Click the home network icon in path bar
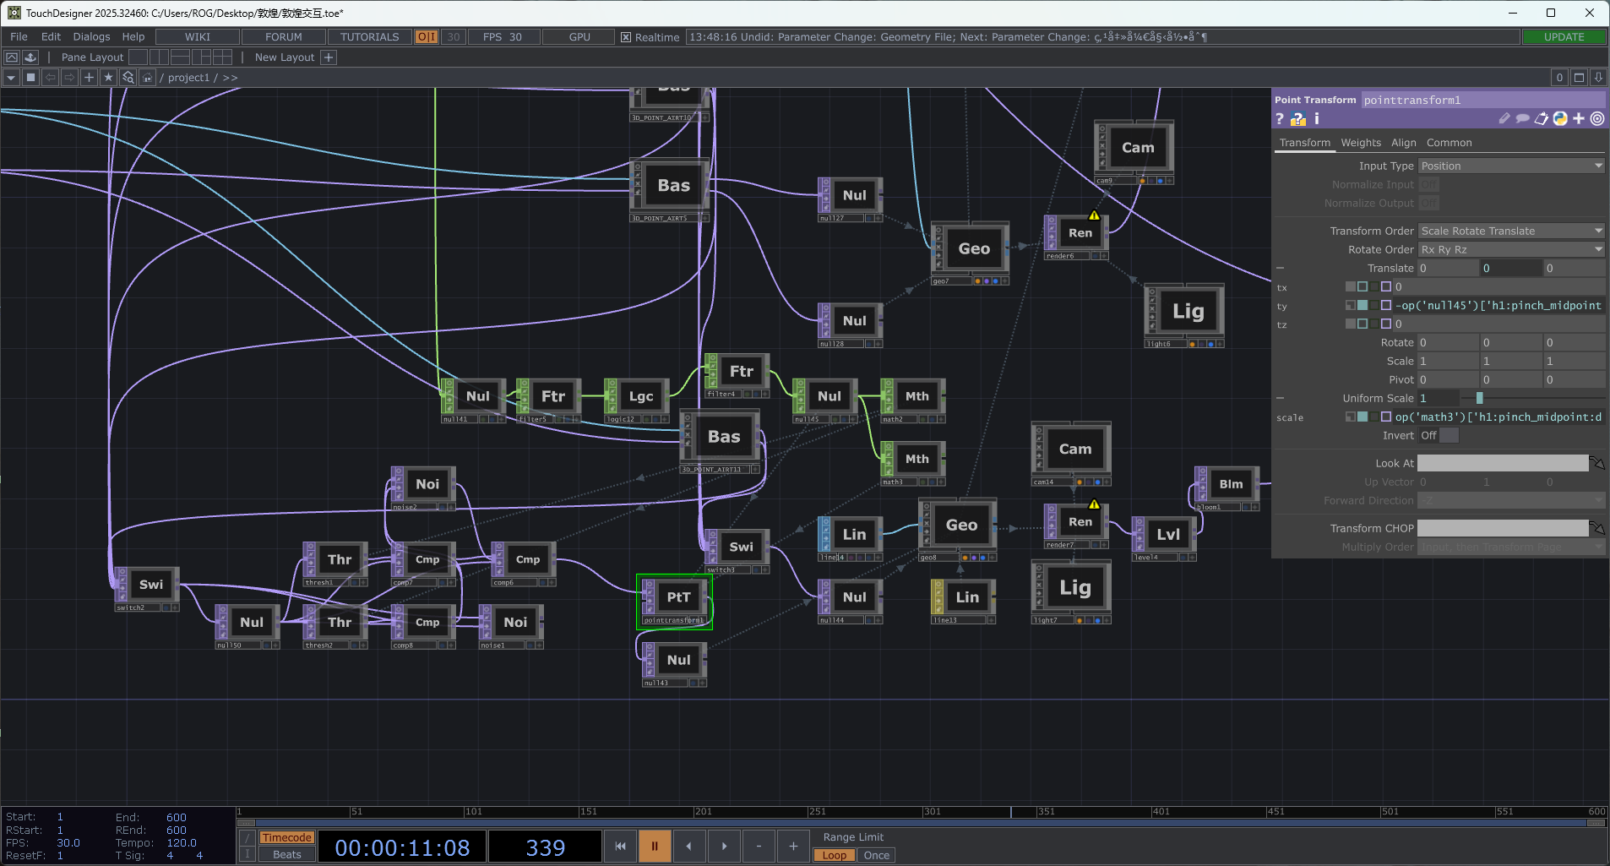This screenshot has height=866, width=1610. (x=147, y=78)
